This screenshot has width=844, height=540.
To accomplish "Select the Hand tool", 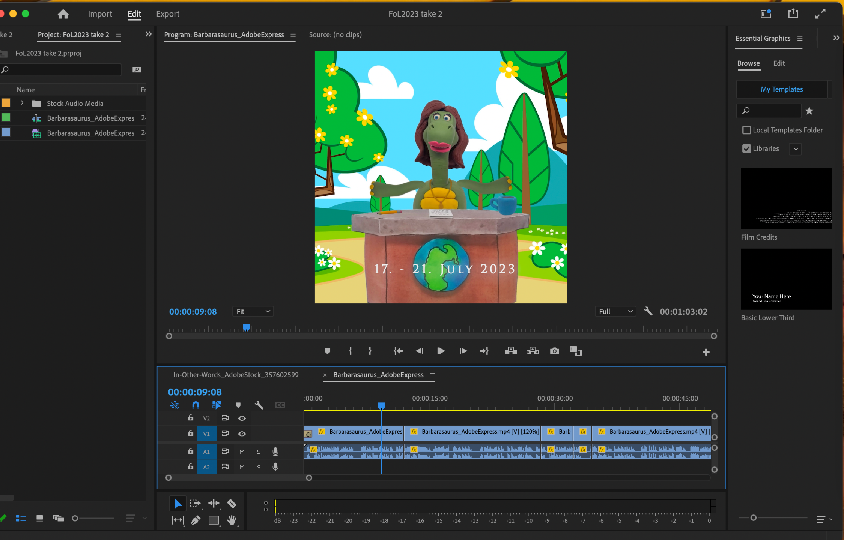I will (x=232, y=520).
